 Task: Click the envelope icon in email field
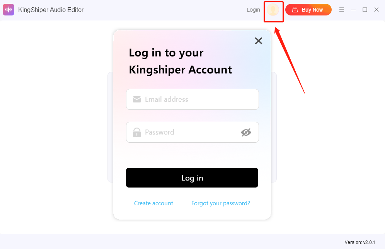[137, 99]
